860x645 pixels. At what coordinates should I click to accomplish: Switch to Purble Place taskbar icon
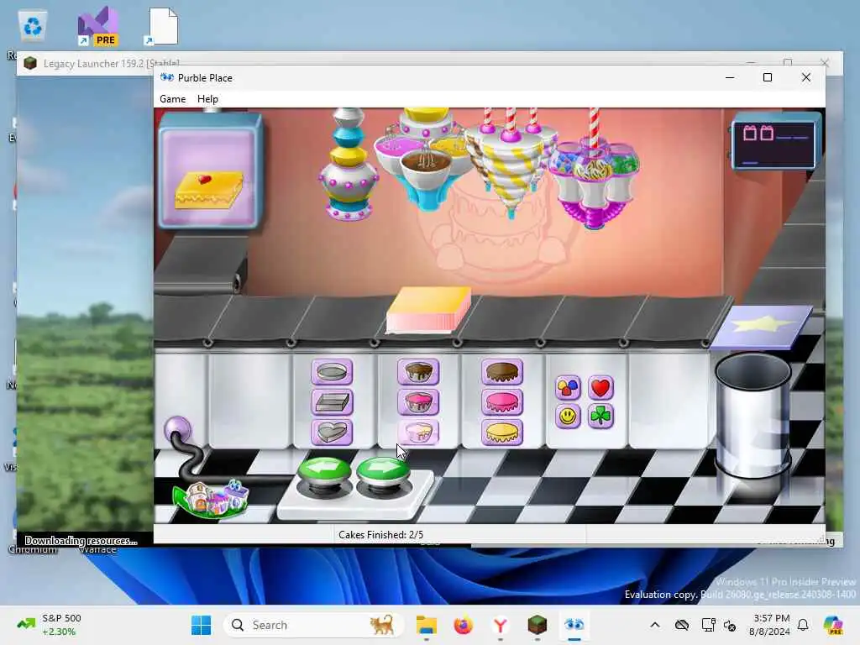(x=574, y=625)
